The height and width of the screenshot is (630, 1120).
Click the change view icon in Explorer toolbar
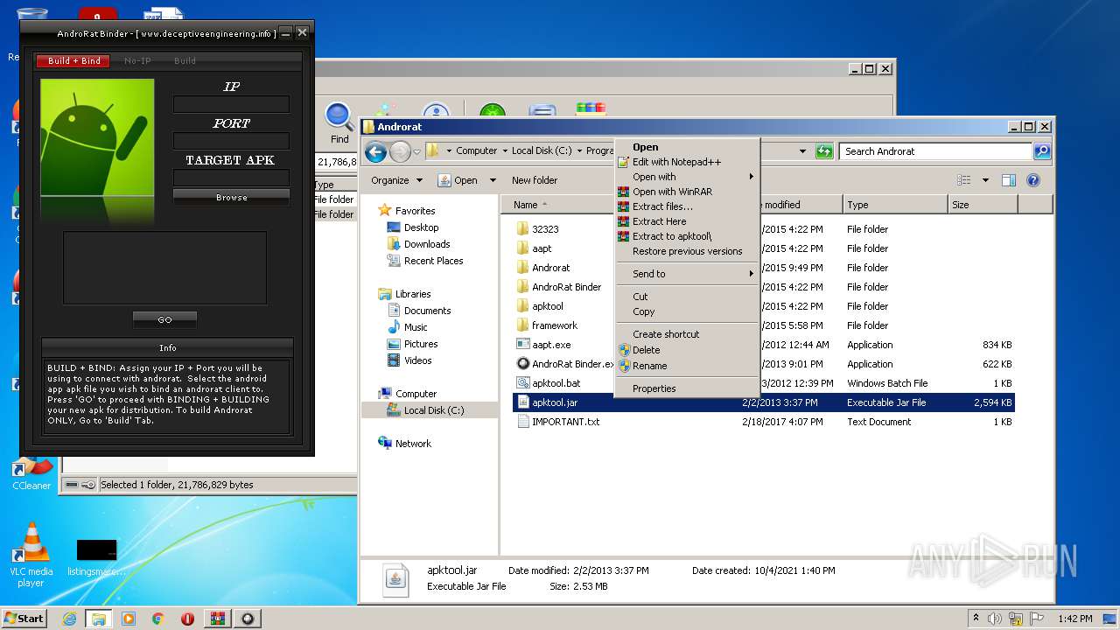coord(964,180)
